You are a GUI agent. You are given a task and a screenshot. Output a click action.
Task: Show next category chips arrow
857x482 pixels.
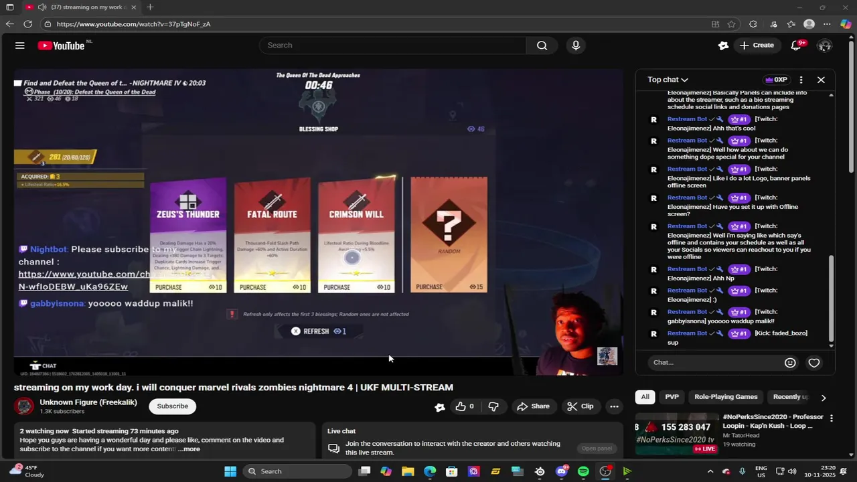click(824, 397)
